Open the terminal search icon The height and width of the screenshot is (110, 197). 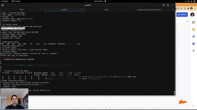(x=163, y=5)
